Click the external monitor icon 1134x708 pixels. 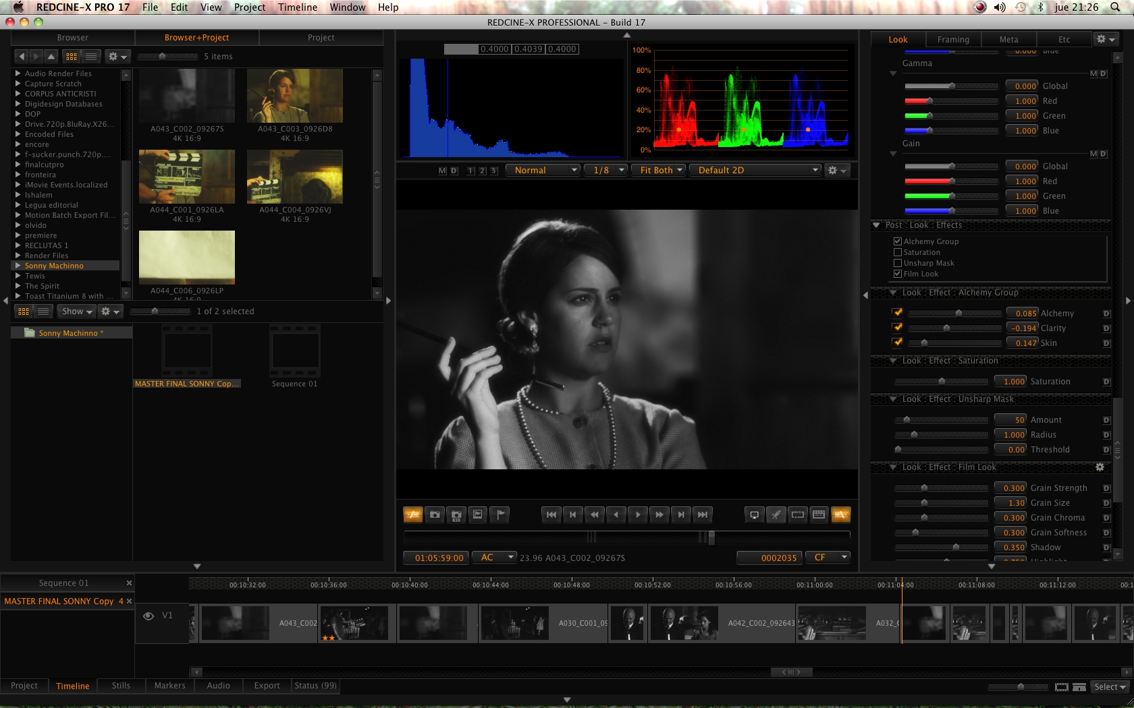[x=754, y=515]
